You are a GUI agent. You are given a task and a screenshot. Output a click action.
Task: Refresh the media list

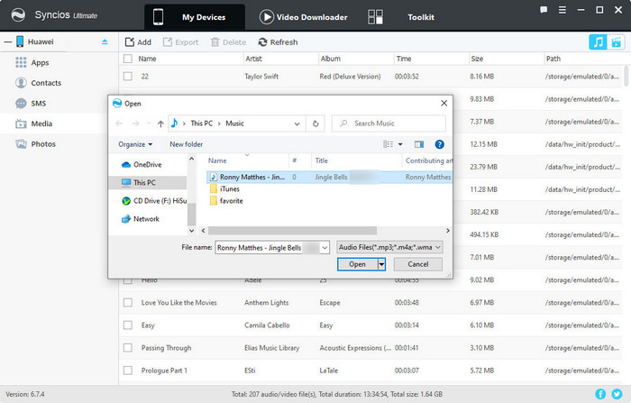278,42
